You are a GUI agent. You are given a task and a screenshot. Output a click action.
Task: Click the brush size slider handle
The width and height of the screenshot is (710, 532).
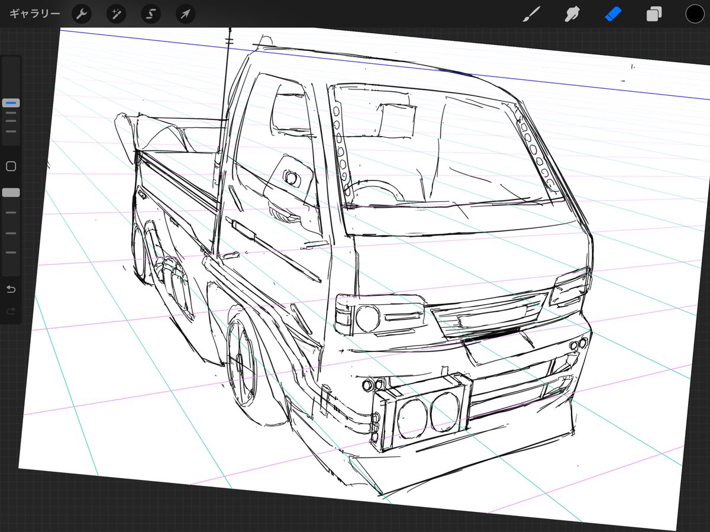[x=11, y=103]
